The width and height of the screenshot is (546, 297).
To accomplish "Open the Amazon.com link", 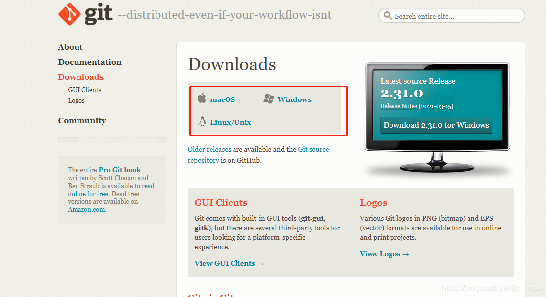I will pos(86,209).
